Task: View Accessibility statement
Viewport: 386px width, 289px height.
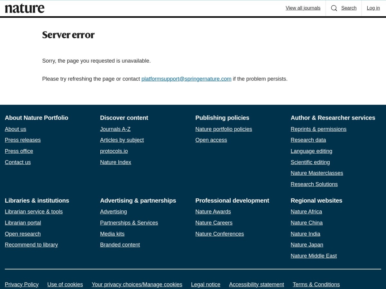Action: pyautogui.click(x=256, y=285)
